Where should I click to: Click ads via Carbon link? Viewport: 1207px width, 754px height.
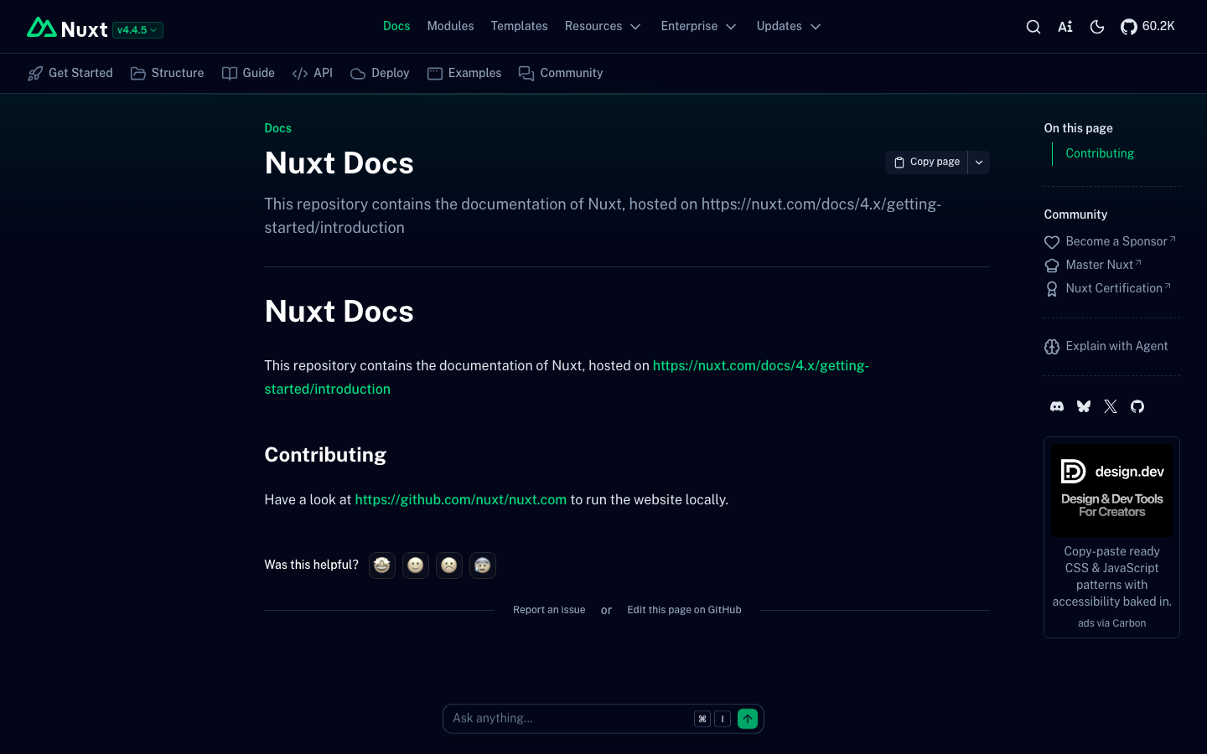tap(1111, 623)
